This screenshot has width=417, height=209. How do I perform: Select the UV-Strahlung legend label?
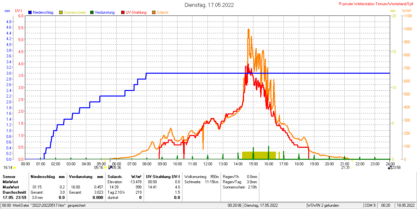coord(136,12)
